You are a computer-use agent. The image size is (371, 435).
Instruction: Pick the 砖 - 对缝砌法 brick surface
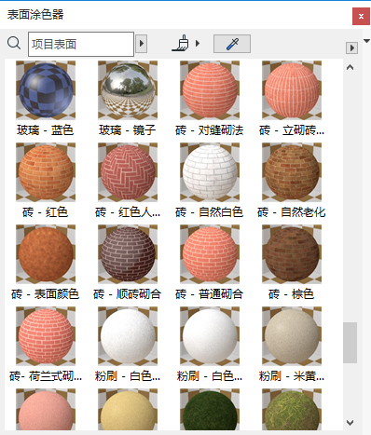click(210, 90)
